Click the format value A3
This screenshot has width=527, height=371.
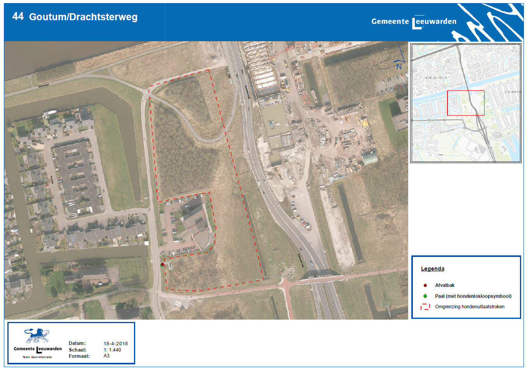coord(106,356)
